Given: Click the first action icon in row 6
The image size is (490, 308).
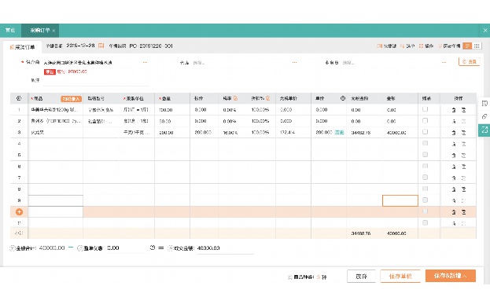Looking at the screenshot, I should click(454, 167).
